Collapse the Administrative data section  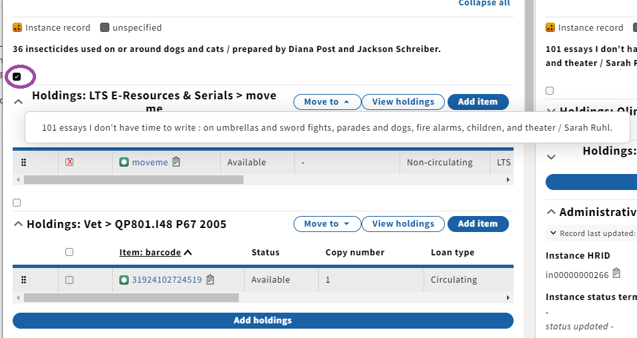[551, 212]
